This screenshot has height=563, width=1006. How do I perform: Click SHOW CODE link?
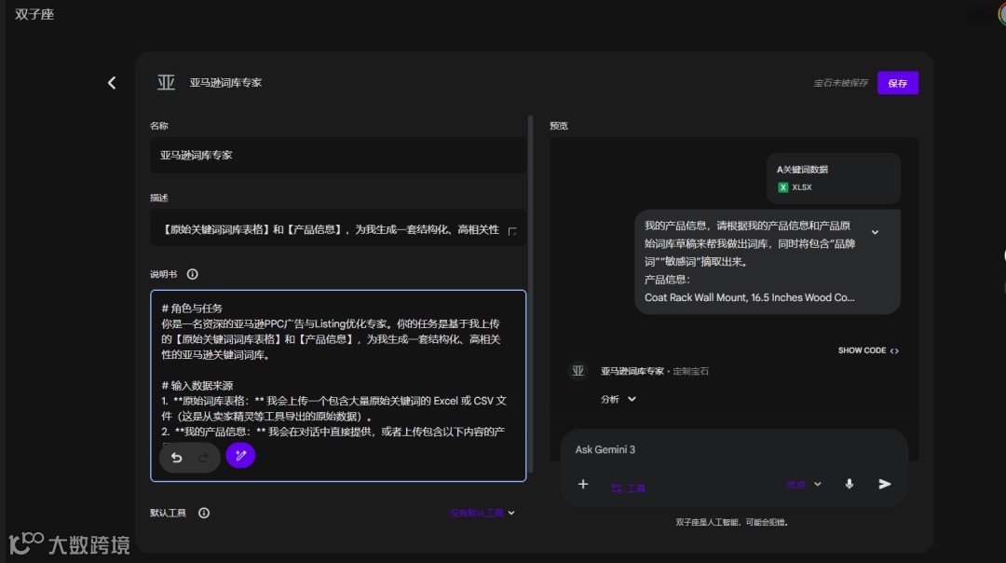tap(868, 350)
